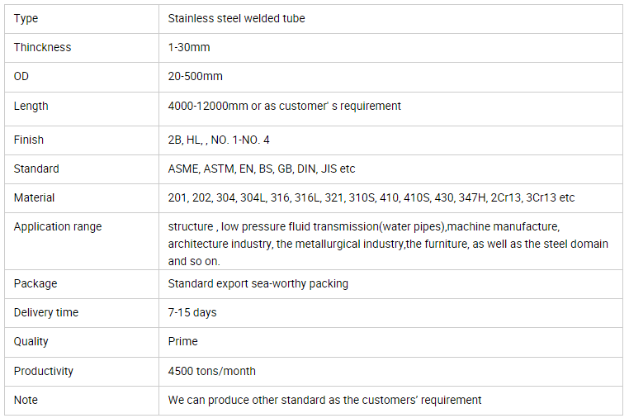The image size is (629, 418).
Task: Click the Note row description text
Action: click(324, 400)
